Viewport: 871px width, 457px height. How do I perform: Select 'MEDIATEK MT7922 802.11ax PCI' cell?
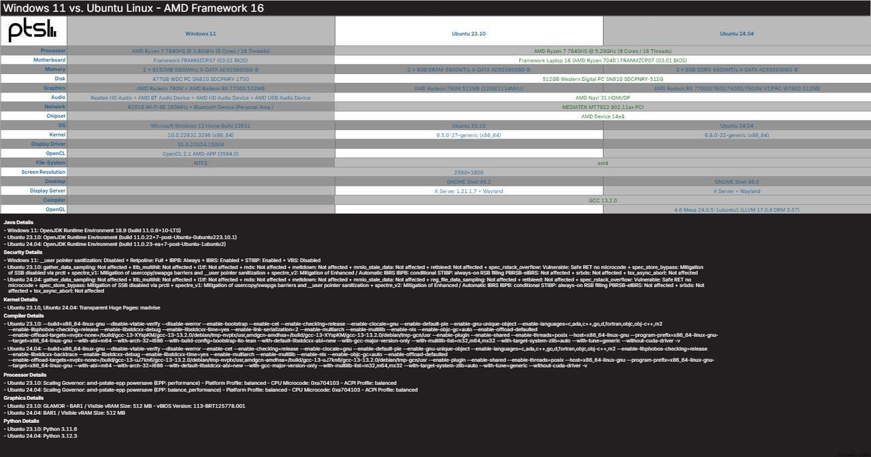(602, 107)
